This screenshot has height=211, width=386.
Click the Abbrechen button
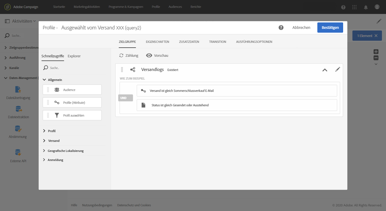pos(301,28)
